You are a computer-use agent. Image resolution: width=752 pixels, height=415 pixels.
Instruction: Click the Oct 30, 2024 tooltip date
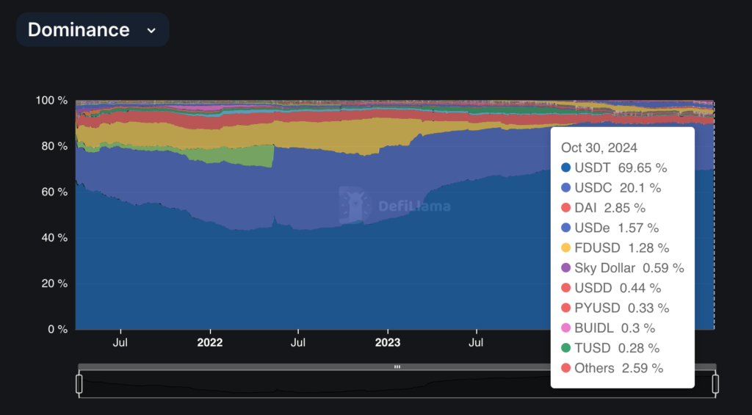click(x=599, y=148)
